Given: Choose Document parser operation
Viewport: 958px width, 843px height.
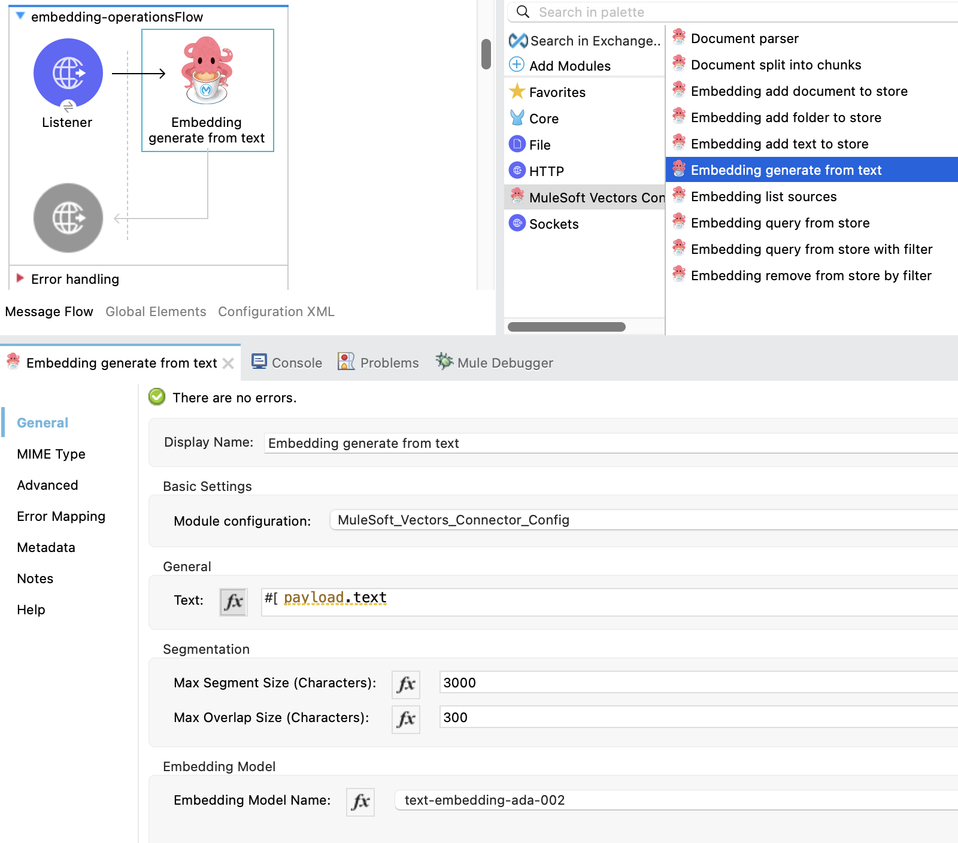Looking at the screenshot, I should tap(744, 38).
